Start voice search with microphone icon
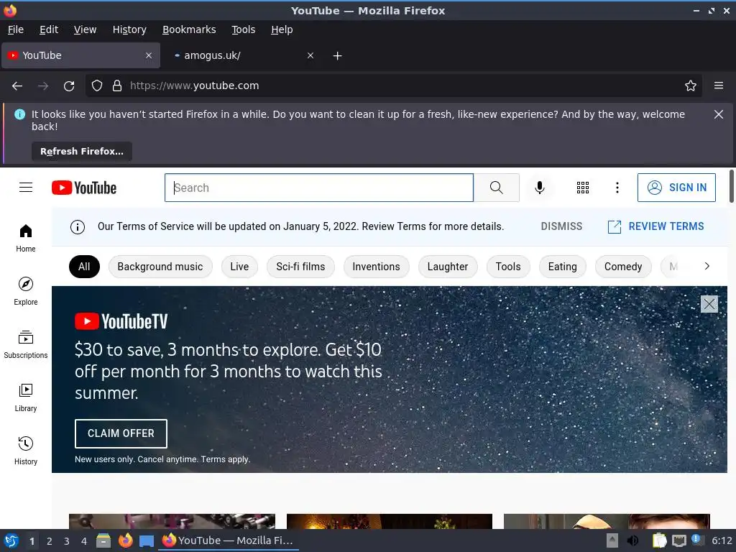The image size is (736, 552). (x=540, y=188)
